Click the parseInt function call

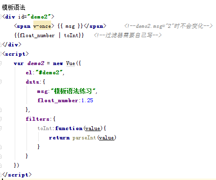(x=84, y=138)
